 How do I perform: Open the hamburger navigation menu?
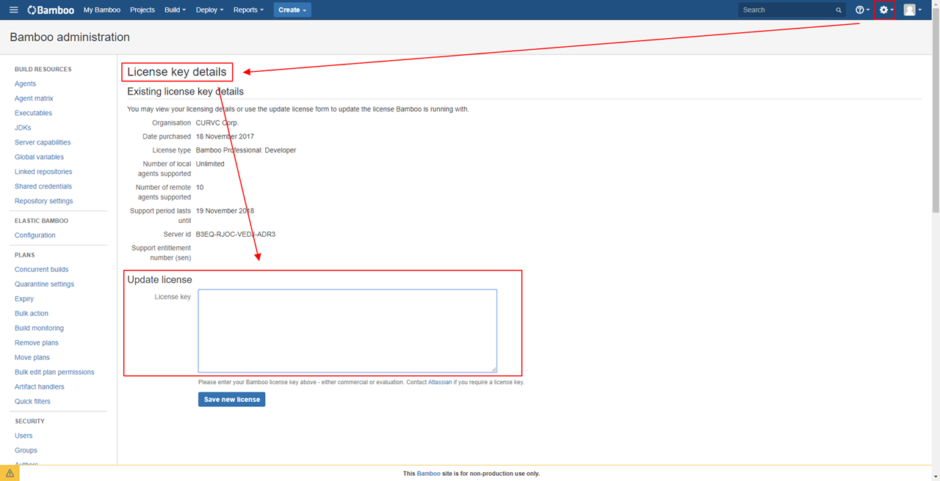[13, 10]
